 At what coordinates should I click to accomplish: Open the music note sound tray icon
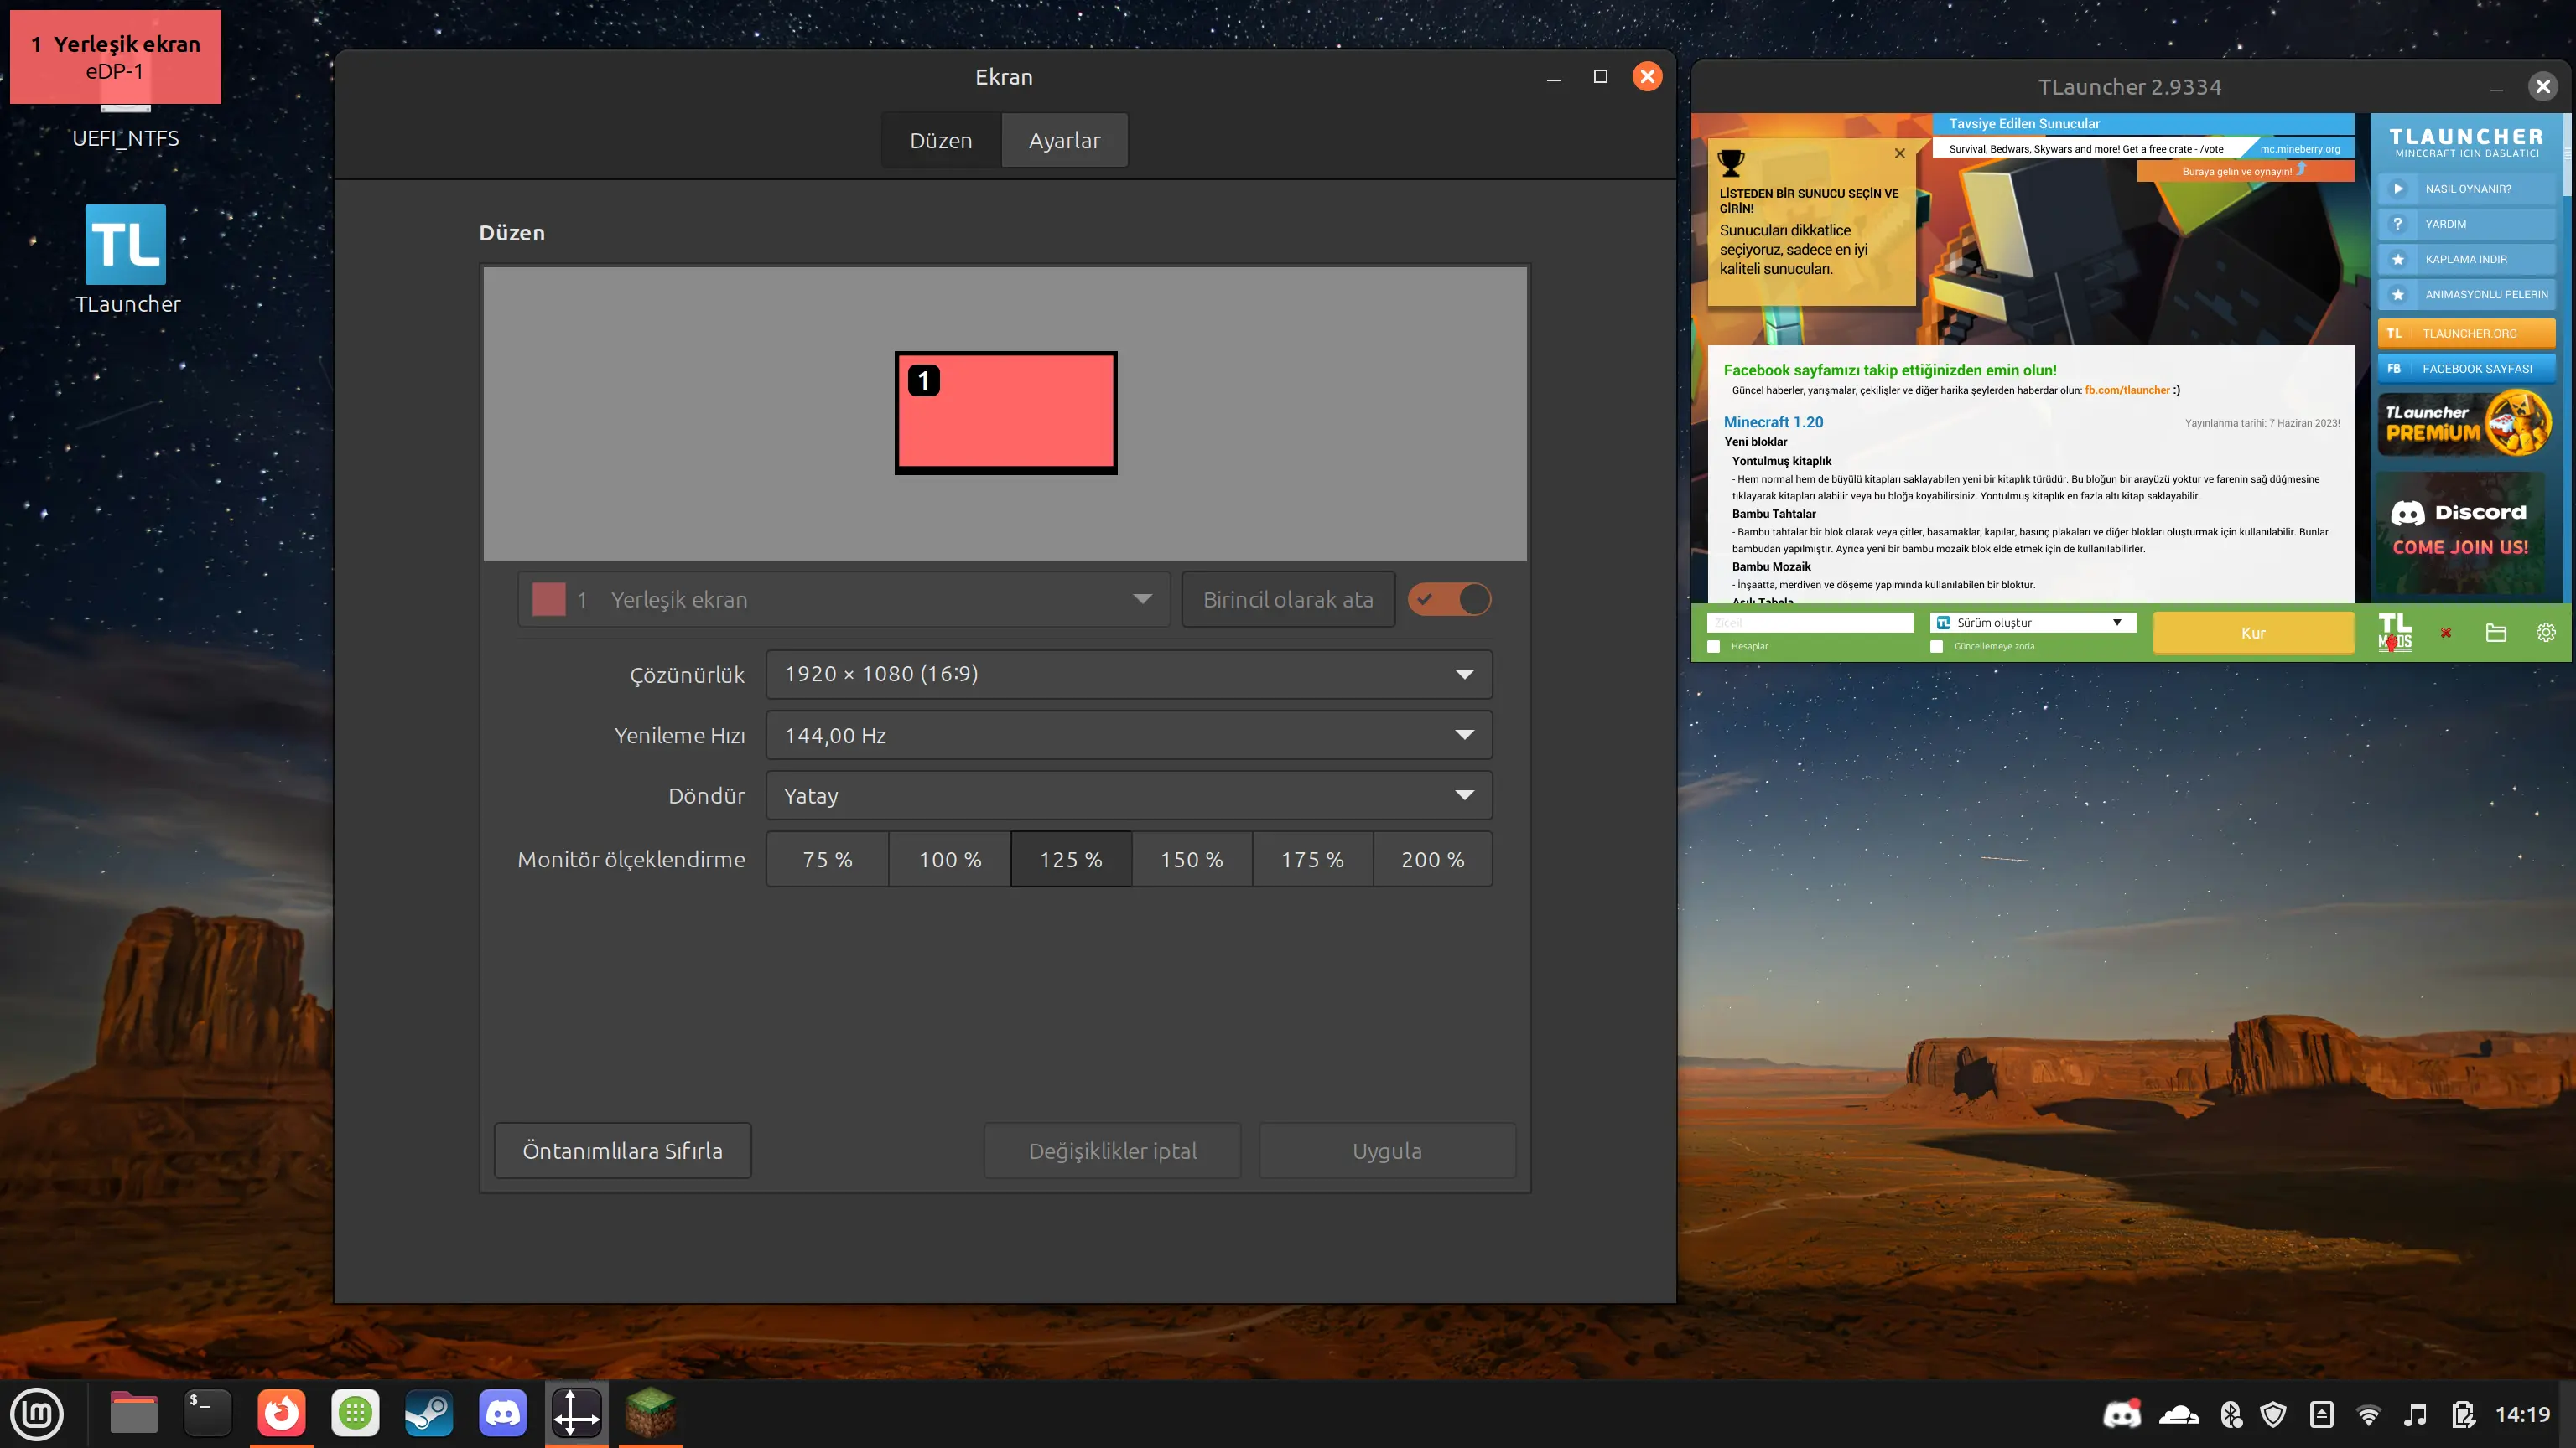[2415, 1414]
